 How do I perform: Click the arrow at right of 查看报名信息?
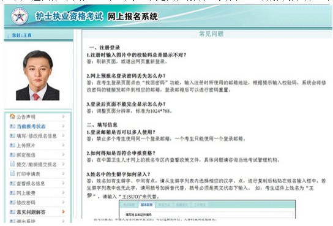click(63, 183)
